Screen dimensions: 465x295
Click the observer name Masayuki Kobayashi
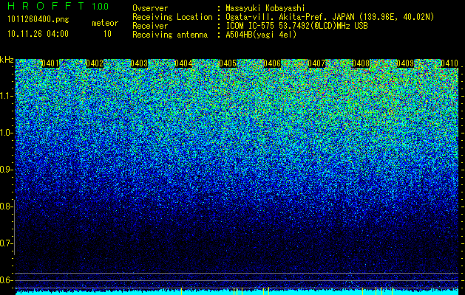(265, 9)
